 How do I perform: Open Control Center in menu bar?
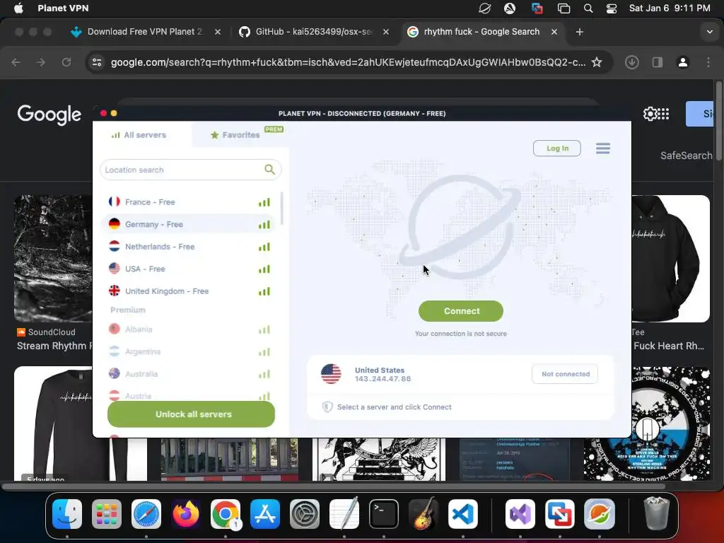click(x=612, y=8)
